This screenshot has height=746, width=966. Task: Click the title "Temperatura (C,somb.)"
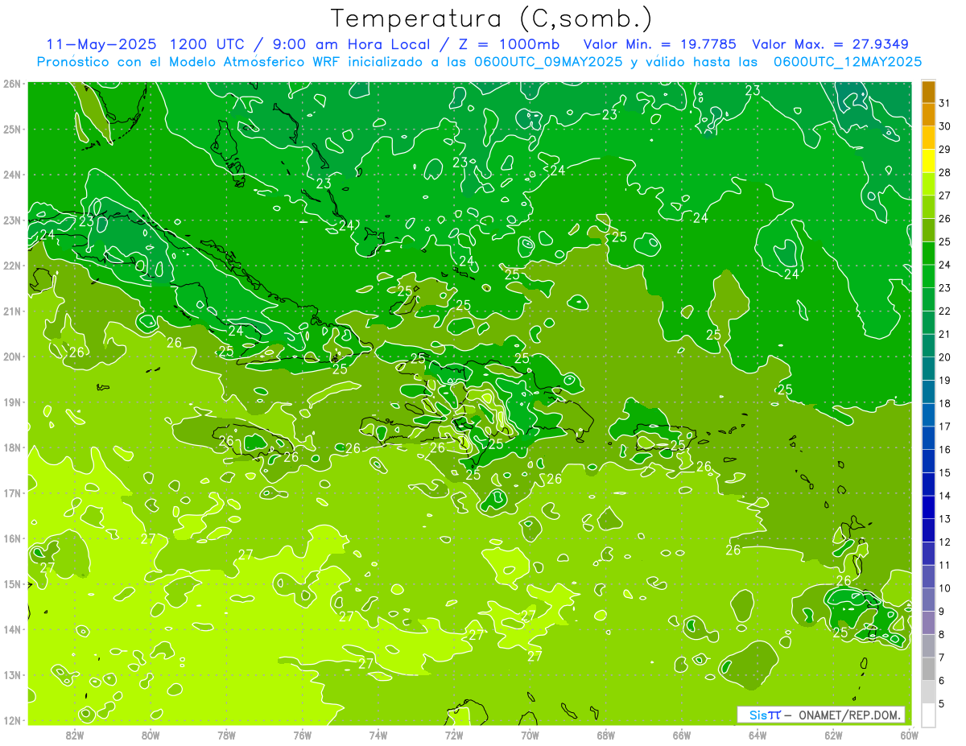(491, 19)
